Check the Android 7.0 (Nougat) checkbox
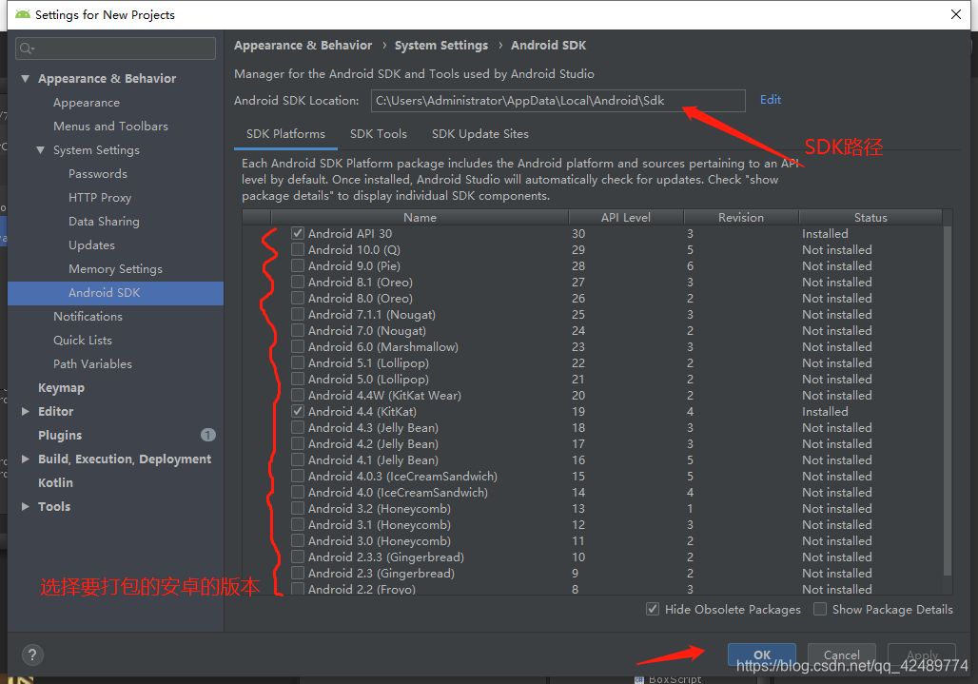This screenshot has width=978, height=684. (x=298, y=330)
